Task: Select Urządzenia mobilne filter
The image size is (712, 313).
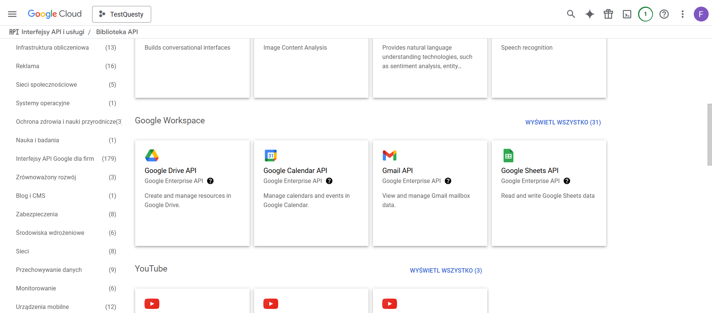Action: point(66,307)
